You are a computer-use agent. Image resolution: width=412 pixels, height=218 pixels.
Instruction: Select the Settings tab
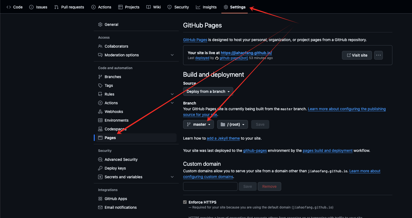[235, 7]
